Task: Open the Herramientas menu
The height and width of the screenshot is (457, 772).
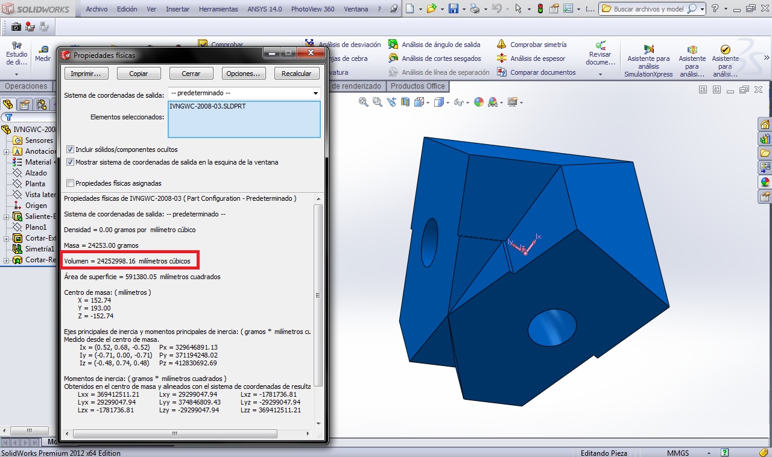Action: point(218,9)
